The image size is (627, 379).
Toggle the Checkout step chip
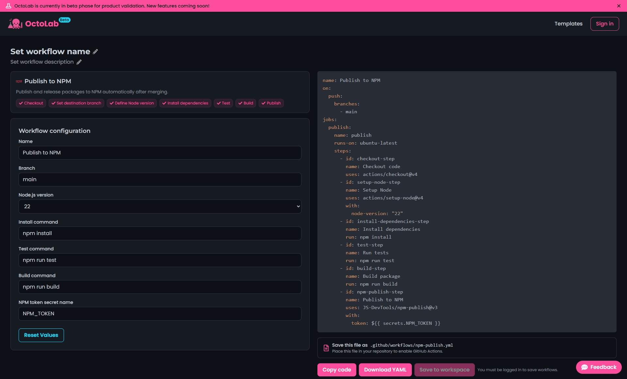31,103
